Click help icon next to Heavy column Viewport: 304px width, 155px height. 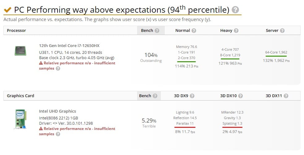236,31
